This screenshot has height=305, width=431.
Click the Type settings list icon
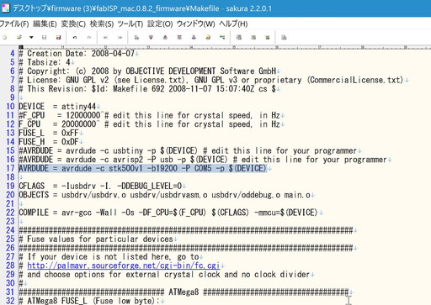(239, 37)
